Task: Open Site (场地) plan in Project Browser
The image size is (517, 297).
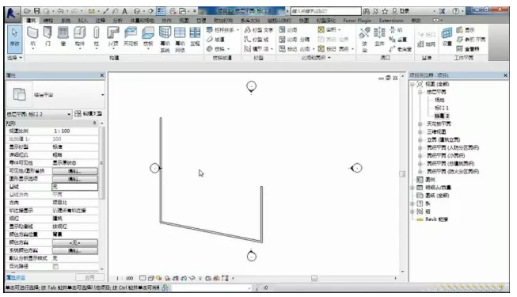Action: tap(439, 100)
